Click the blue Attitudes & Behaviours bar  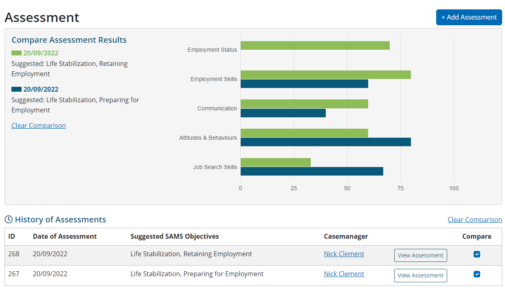(x=325, y=142)
